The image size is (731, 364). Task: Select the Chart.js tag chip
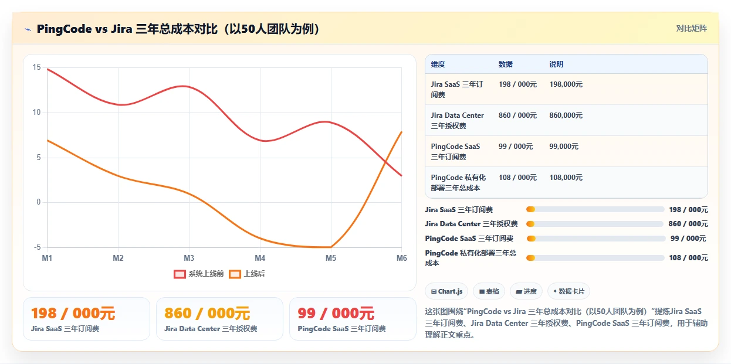coord(446,291)
